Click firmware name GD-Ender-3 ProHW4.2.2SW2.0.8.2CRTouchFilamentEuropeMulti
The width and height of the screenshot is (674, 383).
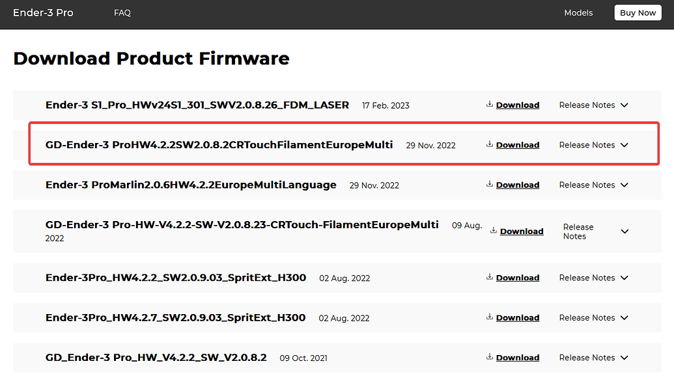click(219, 145)
